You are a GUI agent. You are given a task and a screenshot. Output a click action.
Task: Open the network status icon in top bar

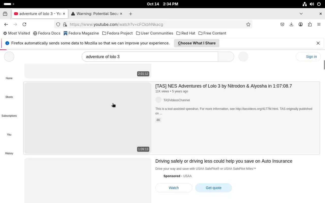point(305,4)
